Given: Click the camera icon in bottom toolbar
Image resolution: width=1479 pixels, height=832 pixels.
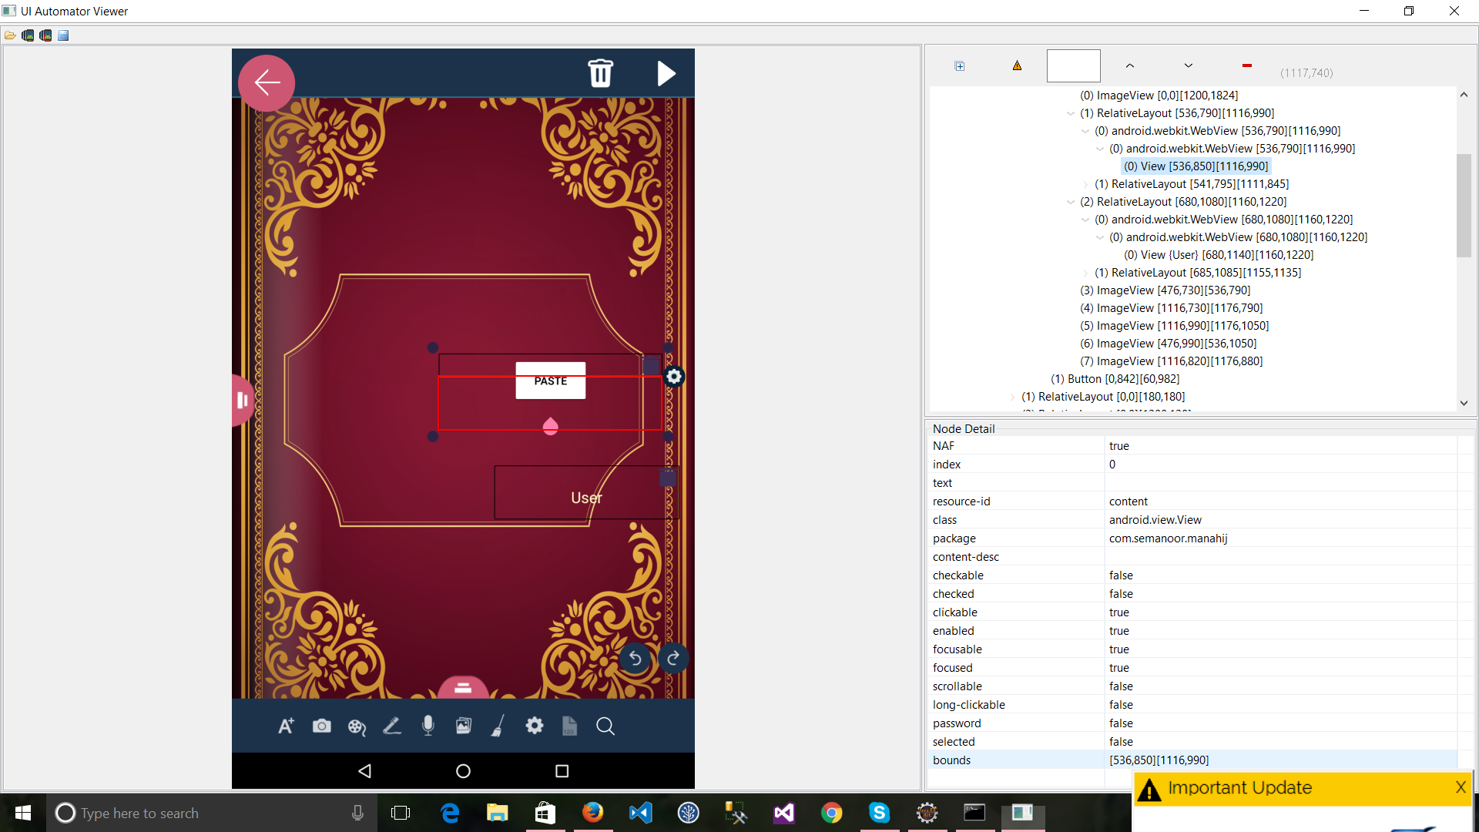Looking at the screenshot, I should point(321,726).
